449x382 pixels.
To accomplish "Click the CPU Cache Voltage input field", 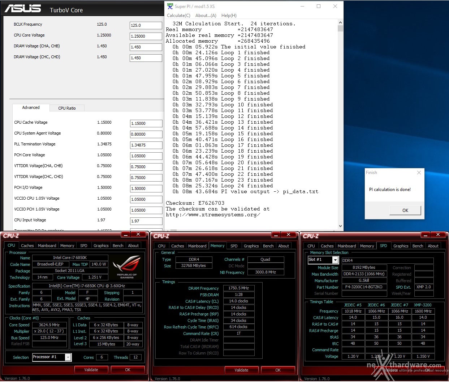I will tap(146, 123).
